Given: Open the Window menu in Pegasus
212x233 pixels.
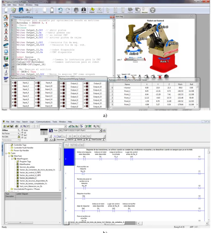Looking at the screenshot, I should (x=29, y=5).
